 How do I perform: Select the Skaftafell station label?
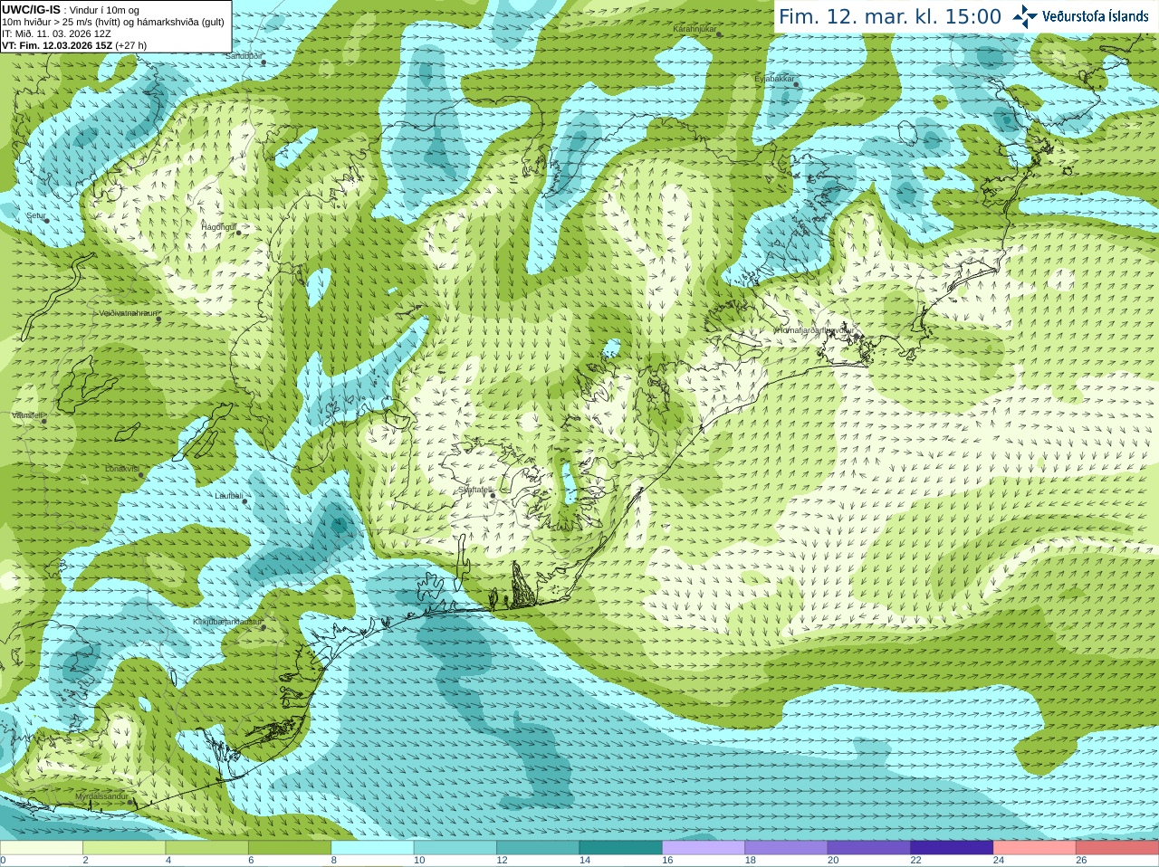coord(475,490)
